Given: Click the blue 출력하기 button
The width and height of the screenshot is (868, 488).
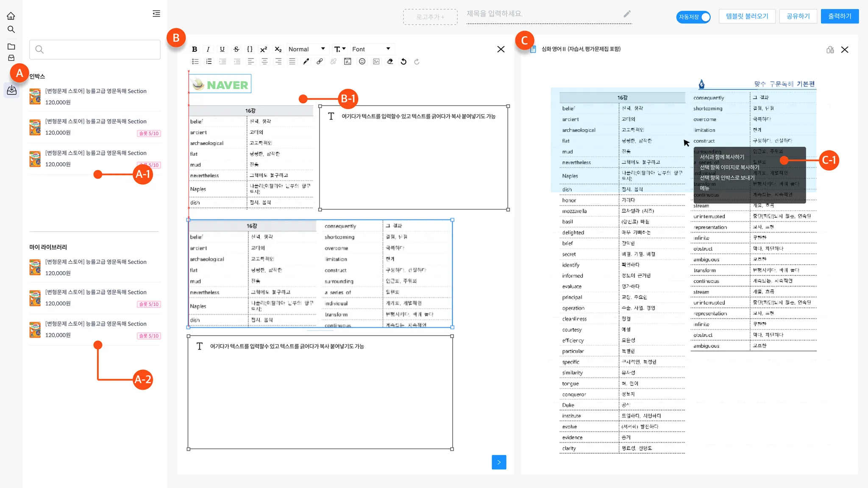Looking at the screenshot, I should (839, 16).
